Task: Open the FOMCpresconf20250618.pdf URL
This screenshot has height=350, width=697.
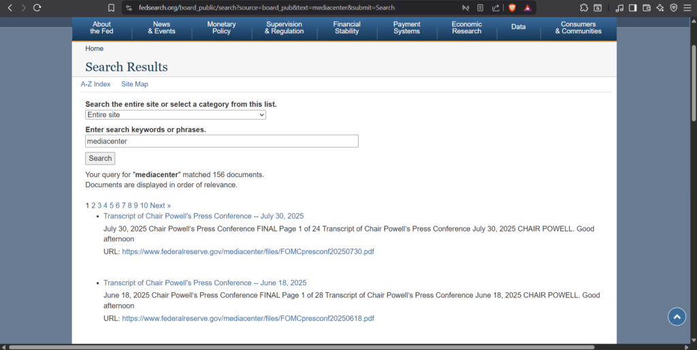Action: tap(248, 319)
